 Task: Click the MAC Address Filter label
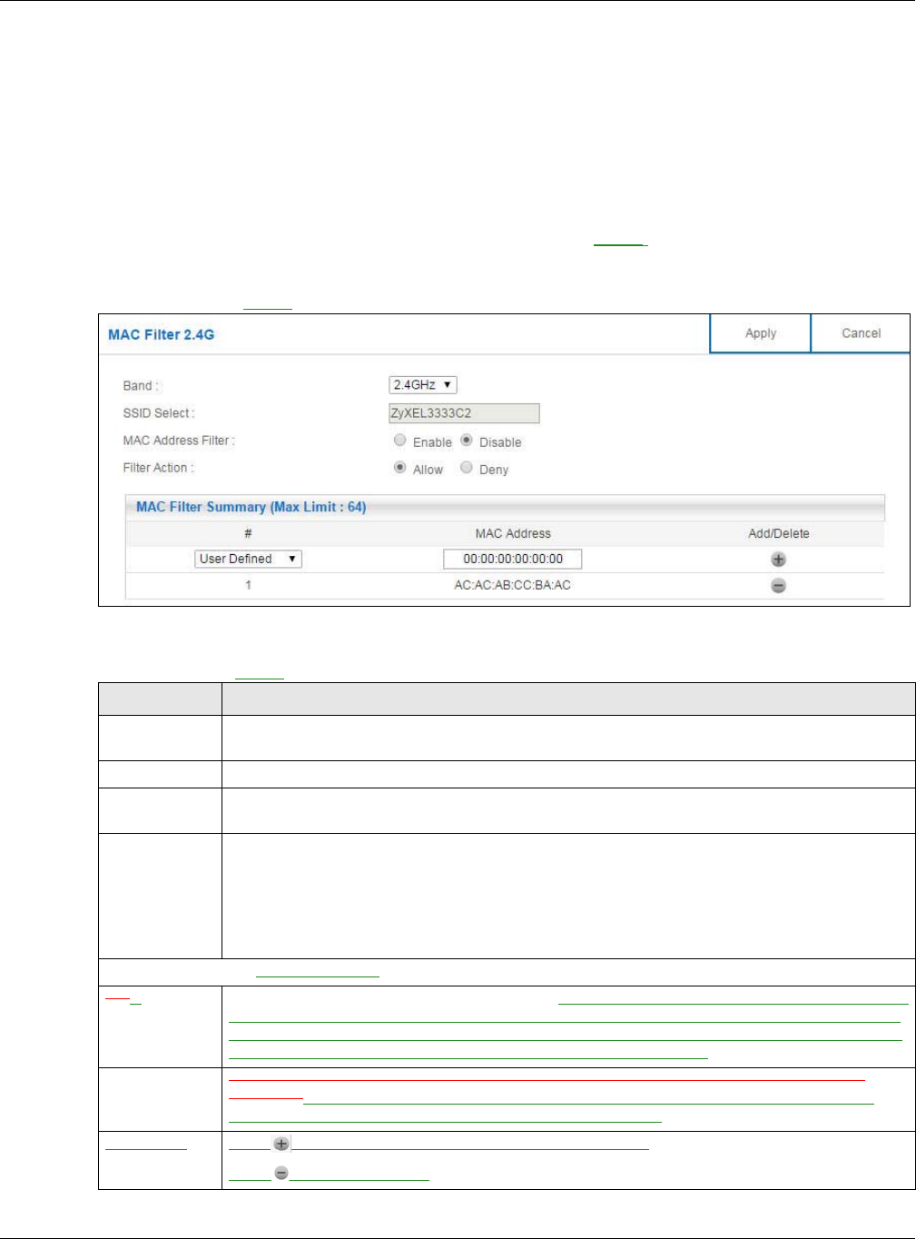click(x=179, y=441)
